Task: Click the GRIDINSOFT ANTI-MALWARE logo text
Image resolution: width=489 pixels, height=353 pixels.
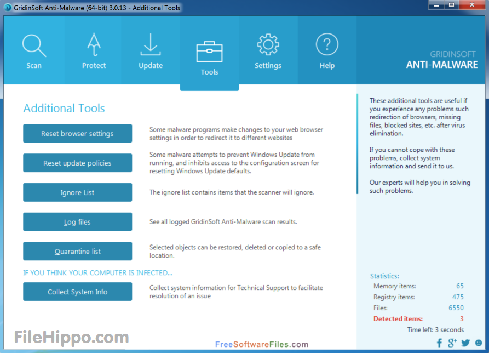Action: [441, 60]
